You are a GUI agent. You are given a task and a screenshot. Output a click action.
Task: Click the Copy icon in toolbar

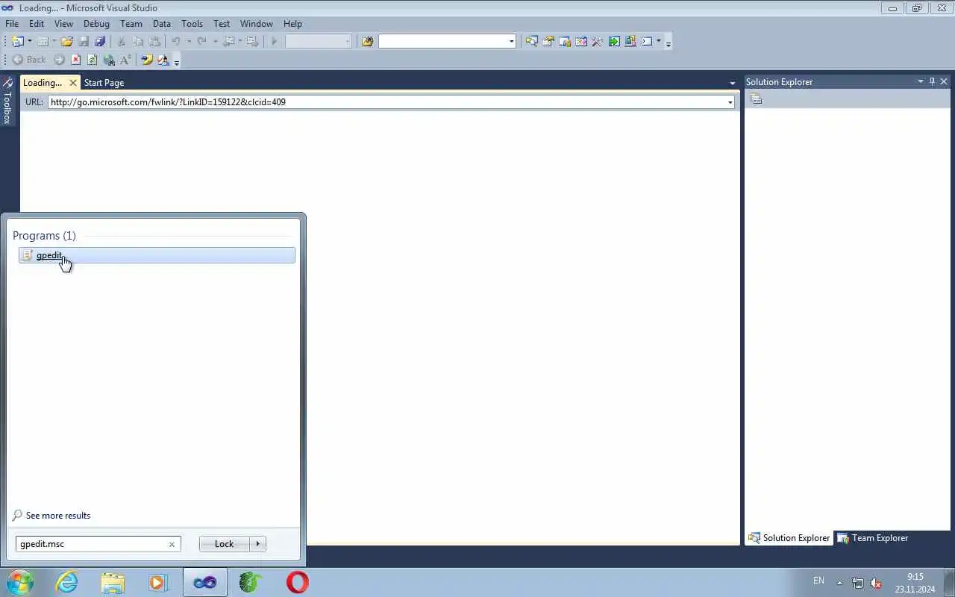138,42
